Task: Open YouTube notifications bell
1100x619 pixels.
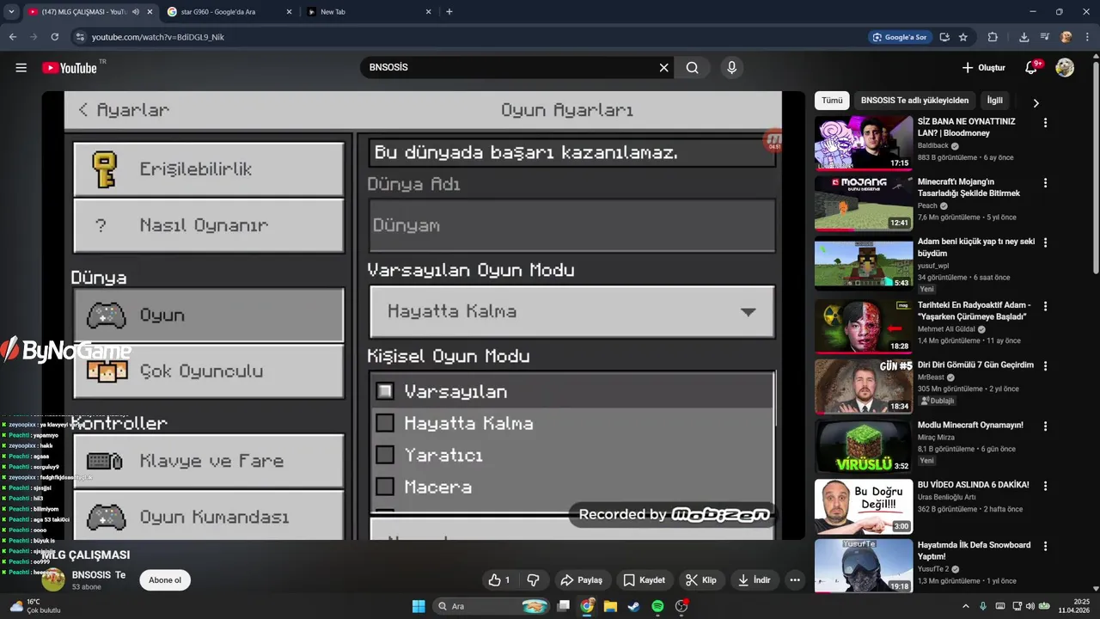Action: coord(1032,68)
